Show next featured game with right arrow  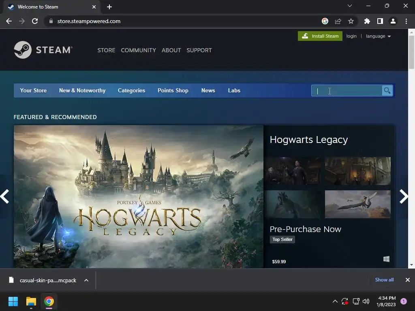(404, 196)
